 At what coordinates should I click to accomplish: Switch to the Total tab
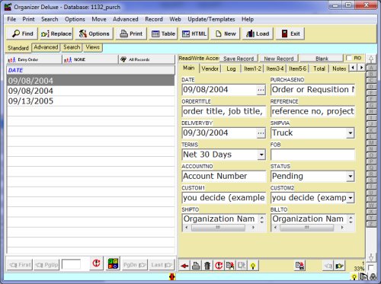[319, 69]
